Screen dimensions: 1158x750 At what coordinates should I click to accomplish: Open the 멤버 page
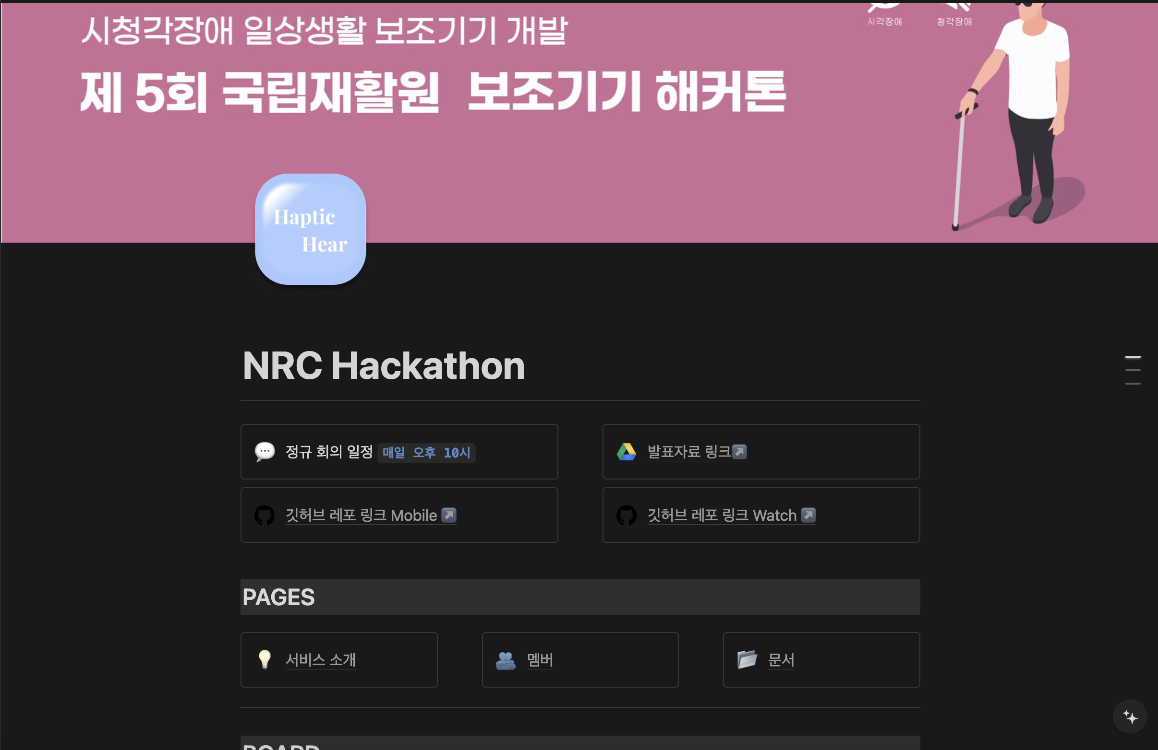(540, 660)
